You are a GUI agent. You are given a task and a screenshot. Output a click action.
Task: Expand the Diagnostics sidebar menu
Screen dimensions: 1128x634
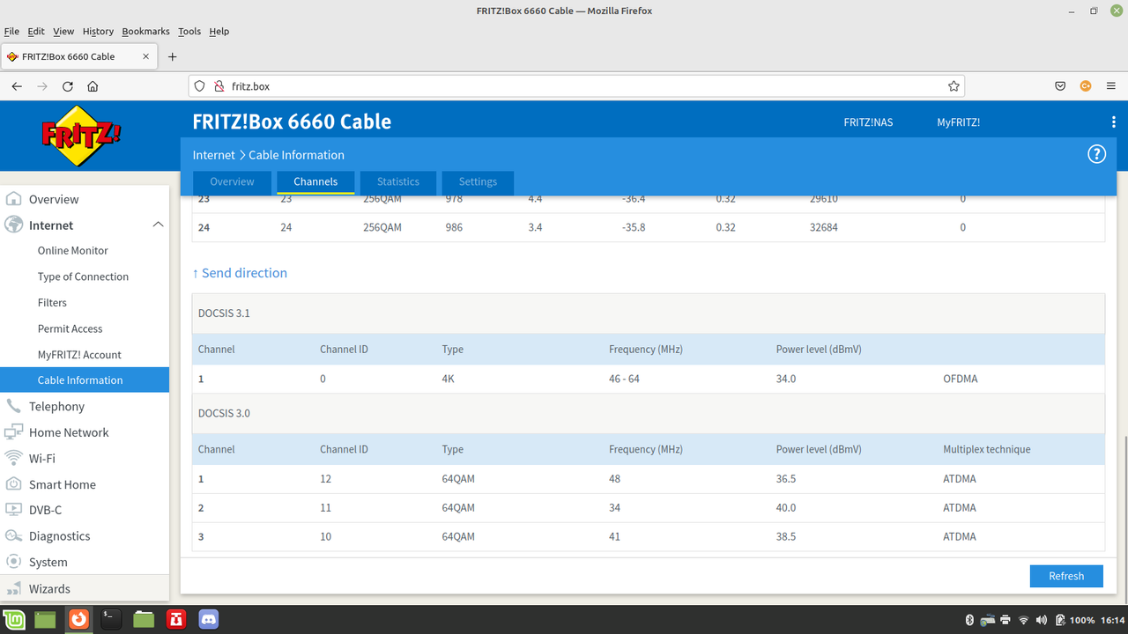[59, 535]
